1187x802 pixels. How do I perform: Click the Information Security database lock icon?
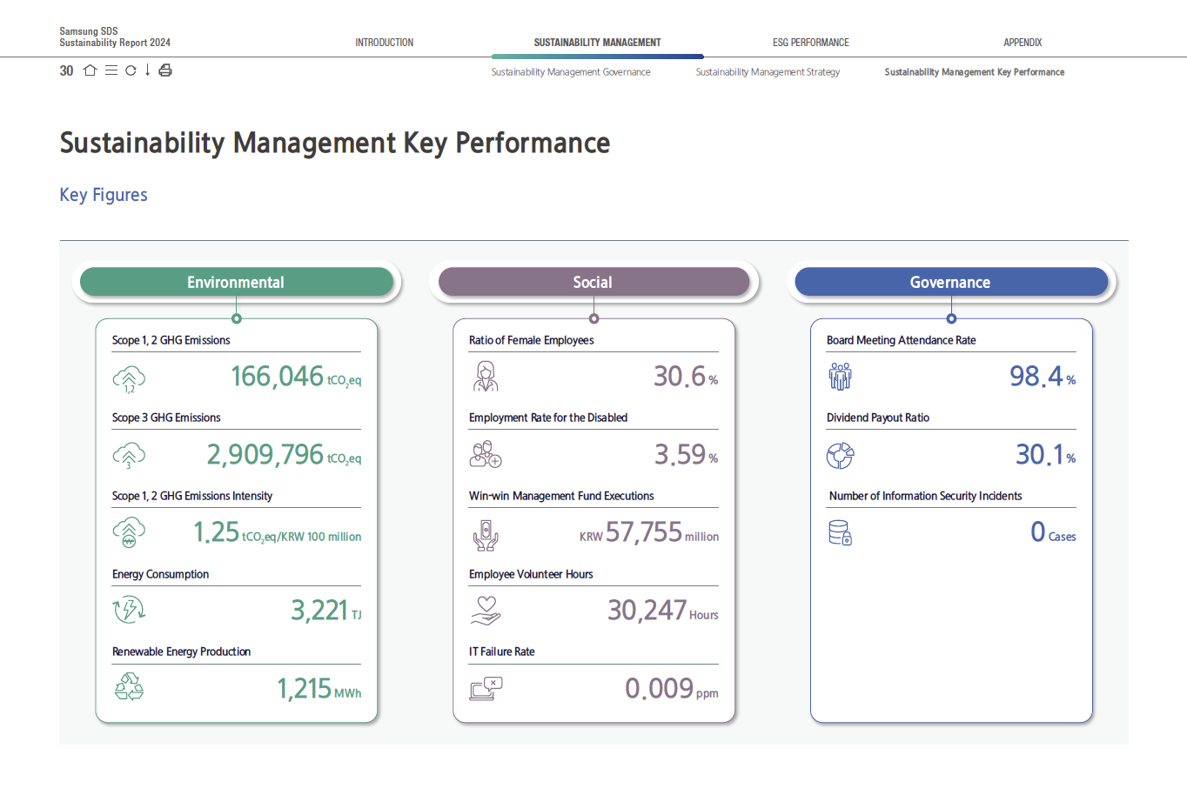[840, 532]
